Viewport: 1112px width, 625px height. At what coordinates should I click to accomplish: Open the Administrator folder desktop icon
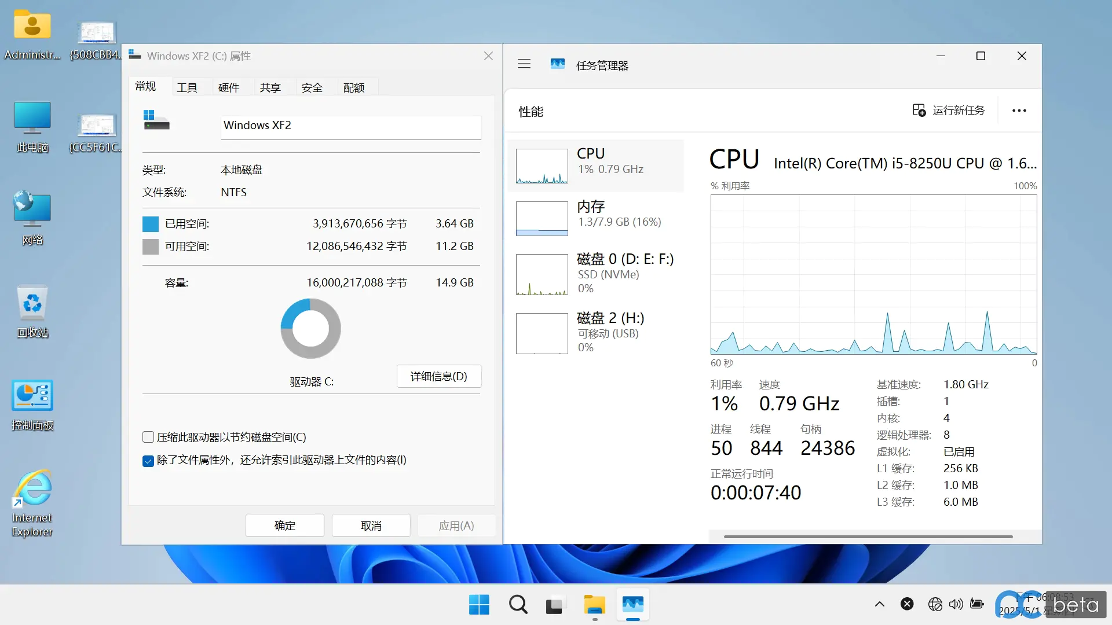pos(32,35)
